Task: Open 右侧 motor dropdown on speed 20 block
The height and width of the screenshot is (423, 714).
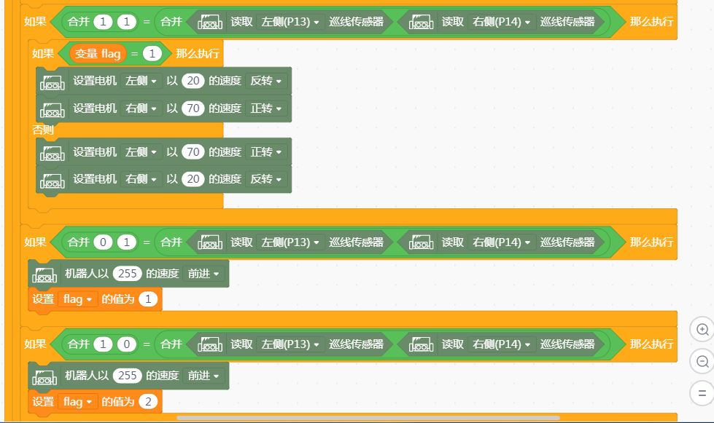Action: click(x=141, y=179)
